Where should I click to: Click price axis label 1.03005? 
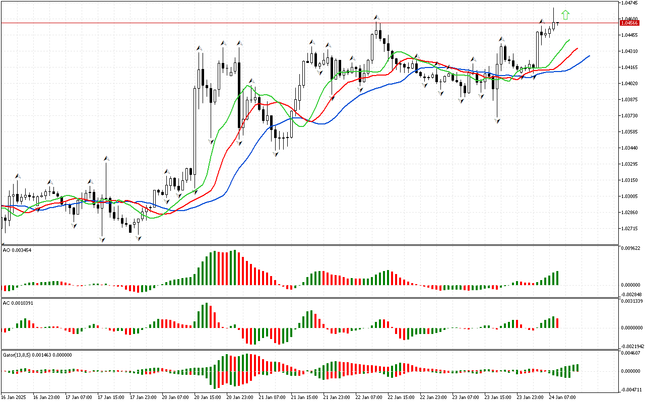pos(630,196)
